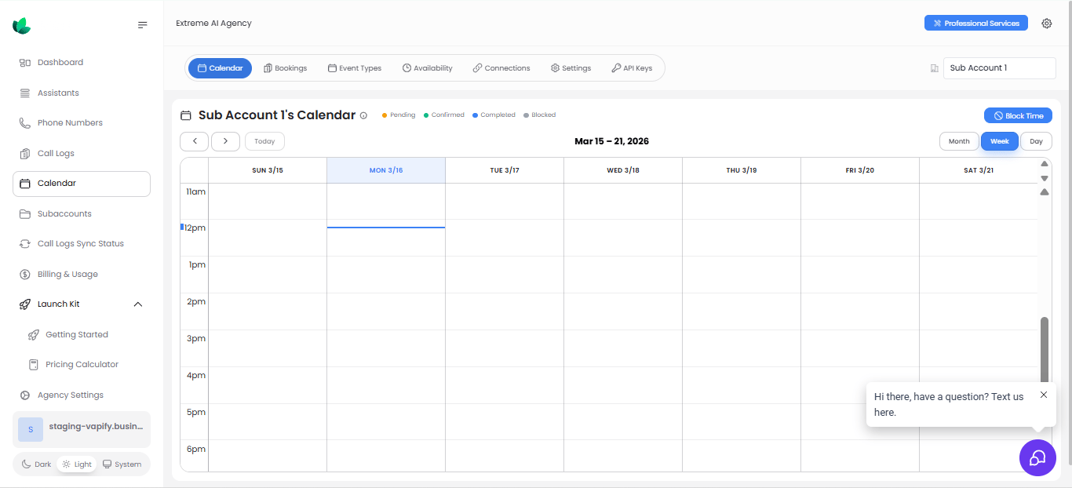1072x488 pixels.
Task: Click the Mar 15 – 21, 2026 date label
Action: coord(611,141)
